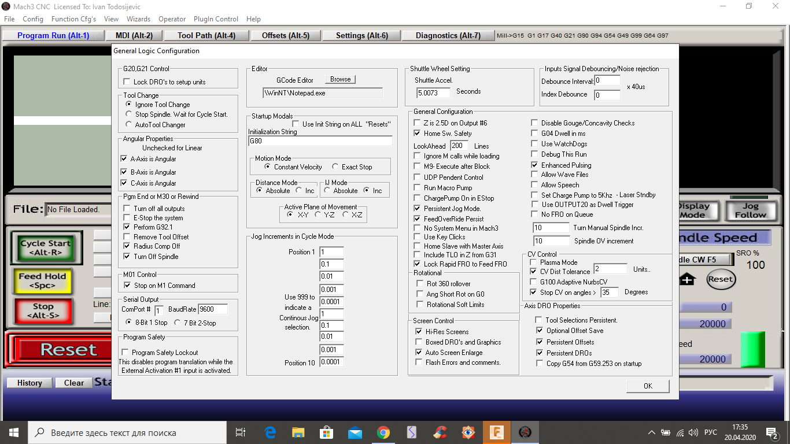Viewport: 790px width, 444px height.
Task: Open Microsoft Store taskbar icon
Action: point(327,432)
